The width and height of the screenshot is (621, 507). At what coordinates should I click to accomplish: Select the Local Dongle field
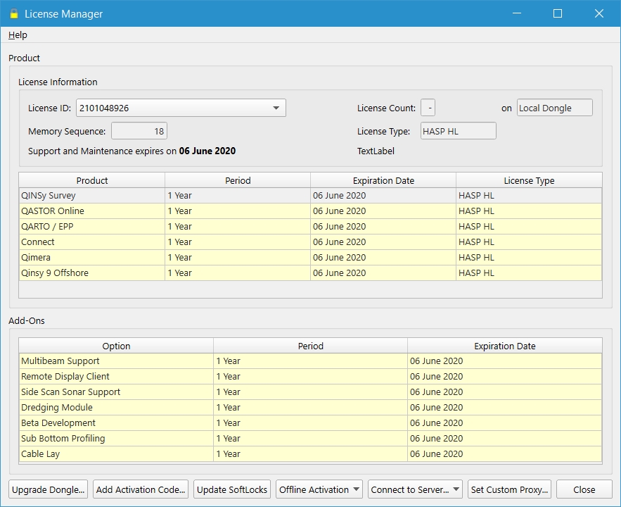click(554, 108)
